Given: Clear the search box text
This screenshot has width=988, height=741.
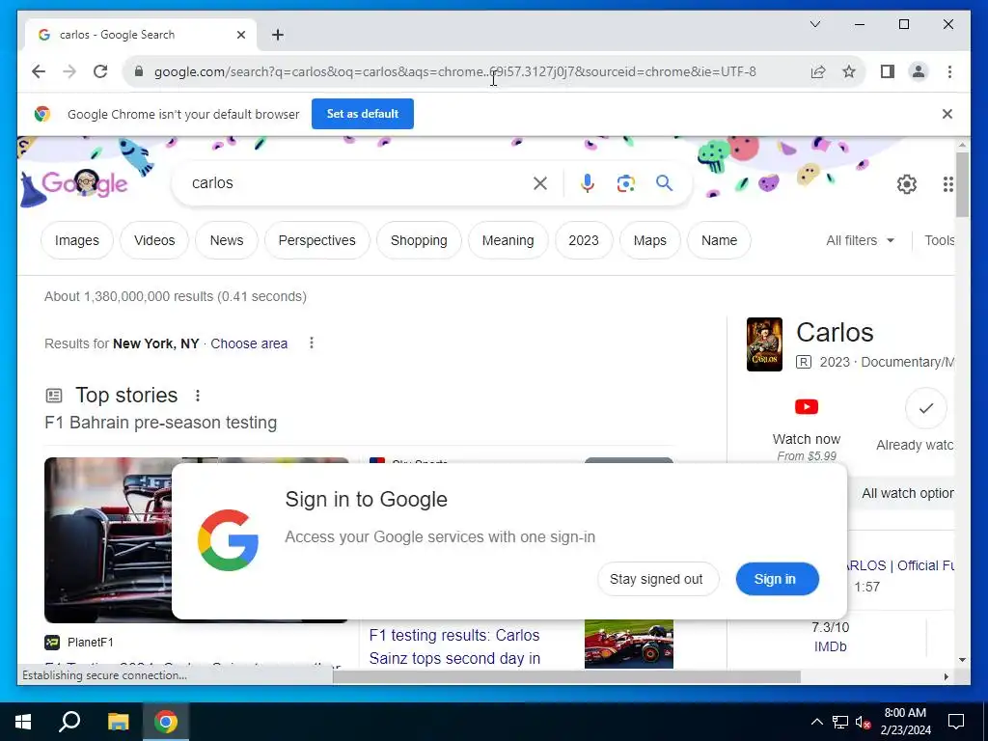Looking at the screenshot, I should tap(540, 183).
